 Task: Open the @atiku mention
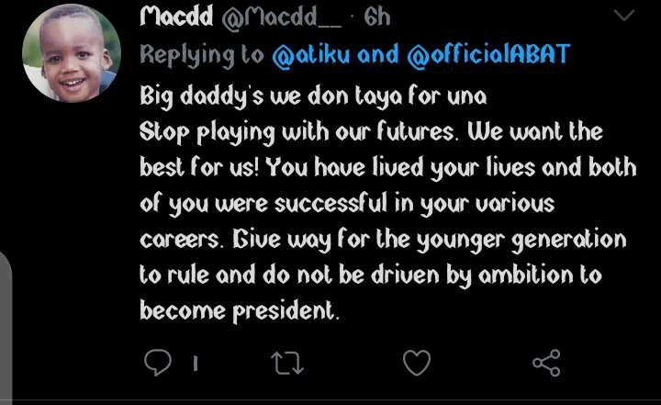point(312,54)
